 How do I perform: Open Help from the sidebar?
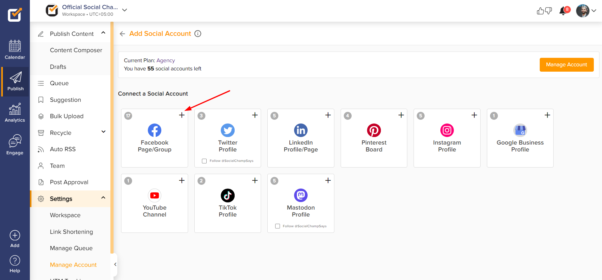click(15, 264)
